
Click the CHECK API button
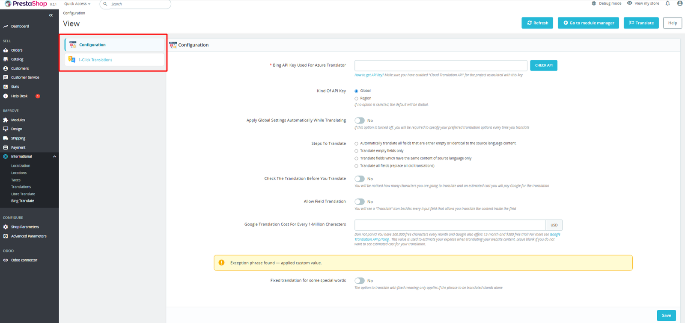tap(543, 65)
